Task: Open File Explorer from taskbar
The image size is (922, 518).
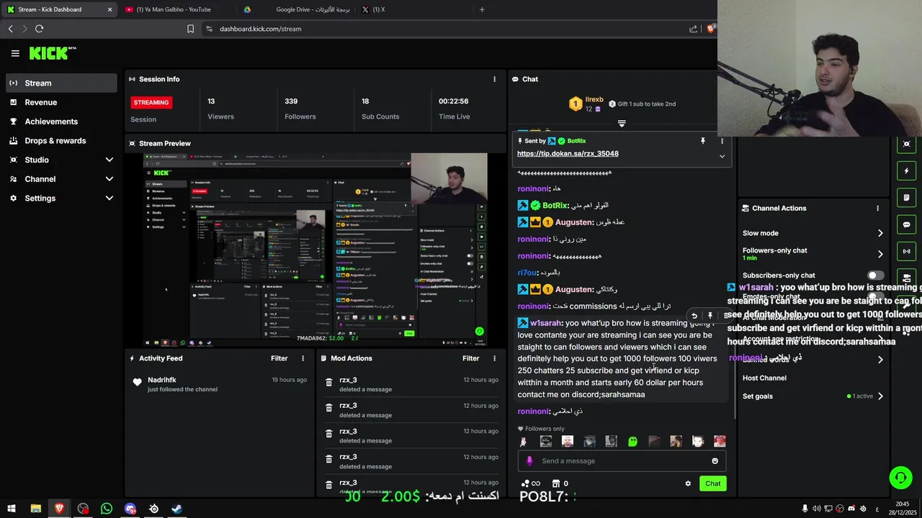Action: click(x=35, y=509)
